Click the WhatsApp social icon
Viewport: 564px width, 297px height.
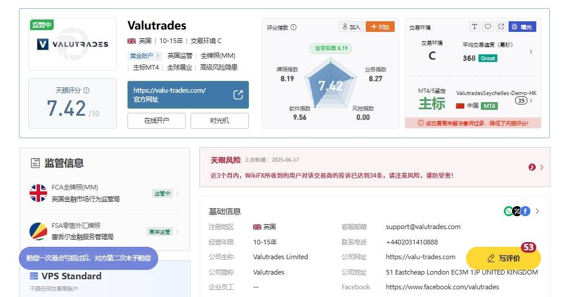click(508, 211)
